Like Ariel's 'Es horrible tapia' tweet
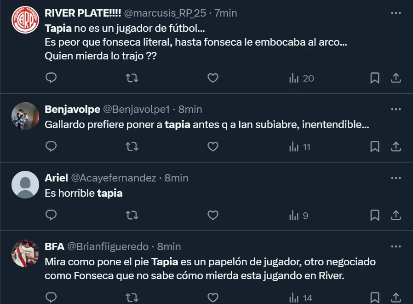The height and width of the screenshot is (304, 413). click(x=212, y=215)
